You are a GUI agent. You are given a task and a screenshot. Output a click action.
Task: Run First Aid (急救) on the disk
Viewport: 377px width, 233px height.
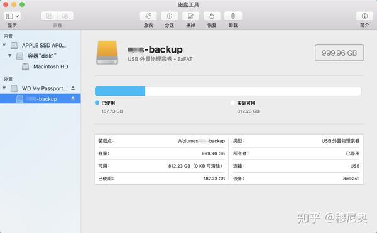coord(148,16)
